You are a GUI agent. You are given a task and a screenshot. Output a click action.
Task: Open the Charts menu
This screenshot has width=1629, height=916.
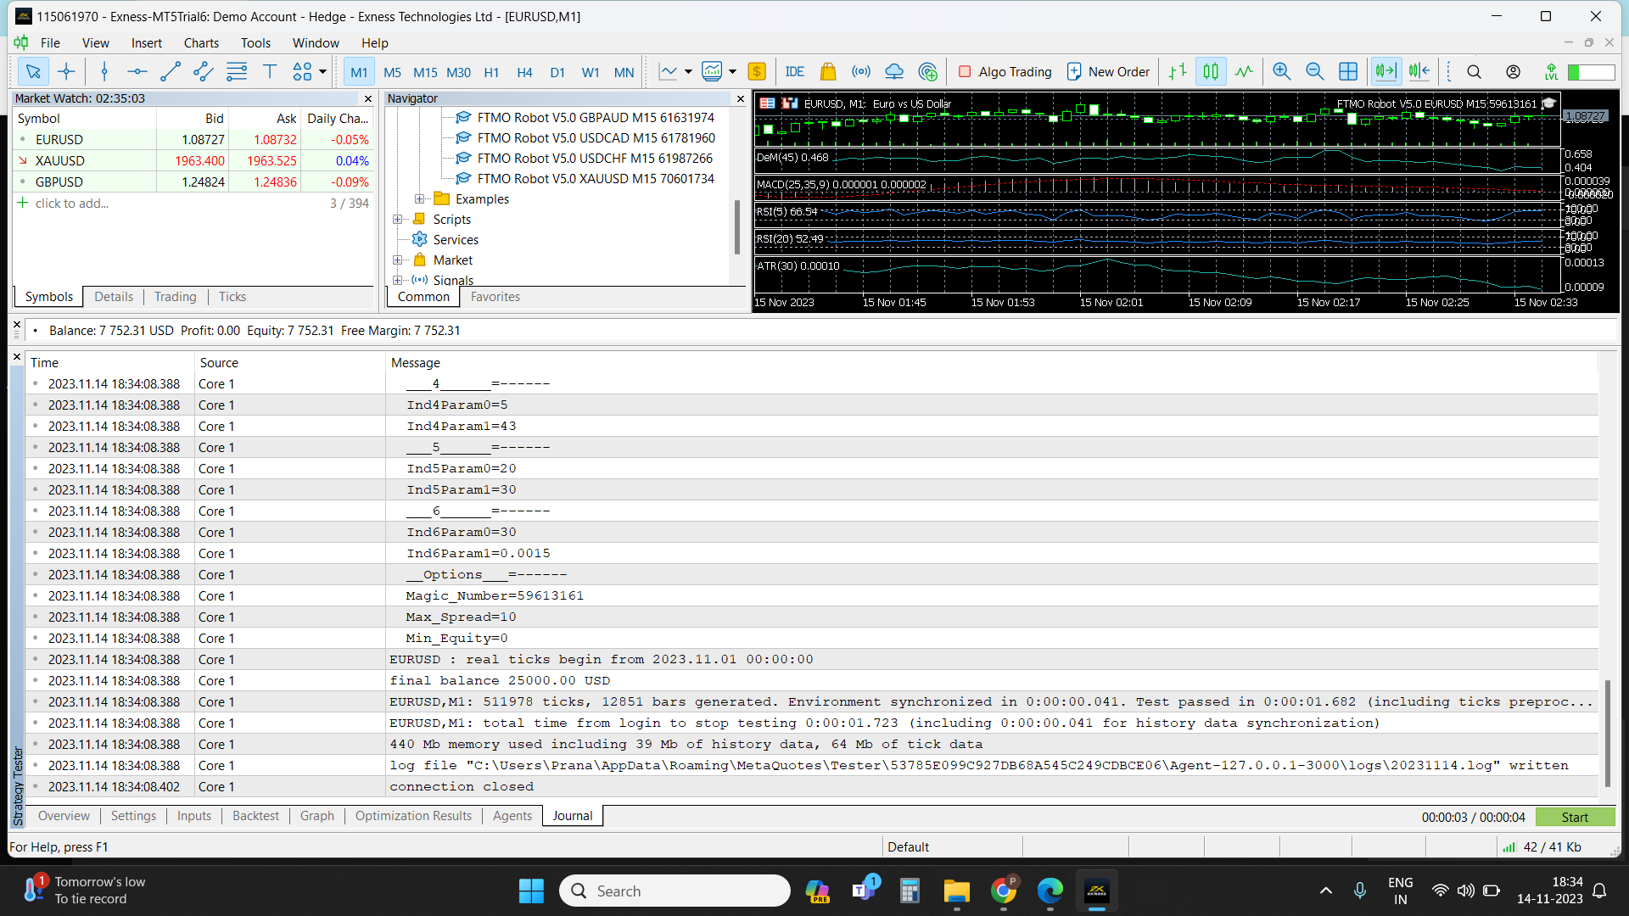point(201,43)
